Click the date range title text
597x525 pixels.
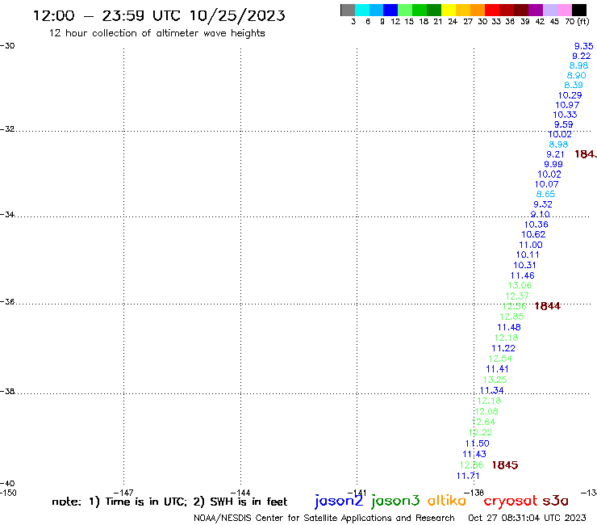click(x=159, y=15)
